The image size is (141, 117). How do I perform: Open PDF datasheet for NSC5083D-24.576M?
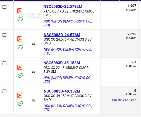click(x=20, y=39)
